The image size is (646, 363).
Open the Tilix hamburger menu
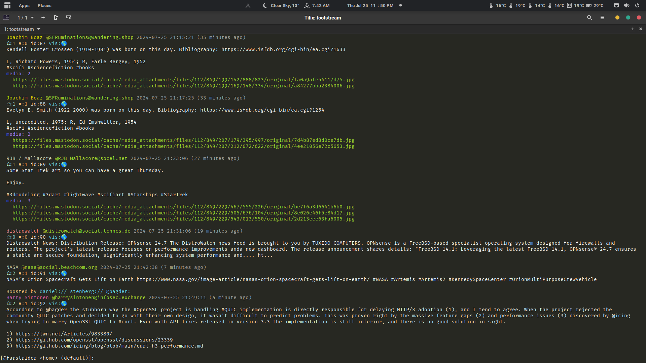click(x=602, y=17)
